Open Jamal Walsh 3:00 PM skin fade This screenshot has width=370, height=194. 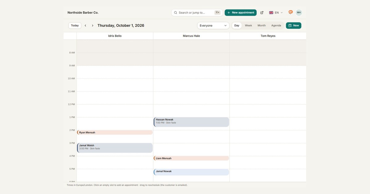115,148
